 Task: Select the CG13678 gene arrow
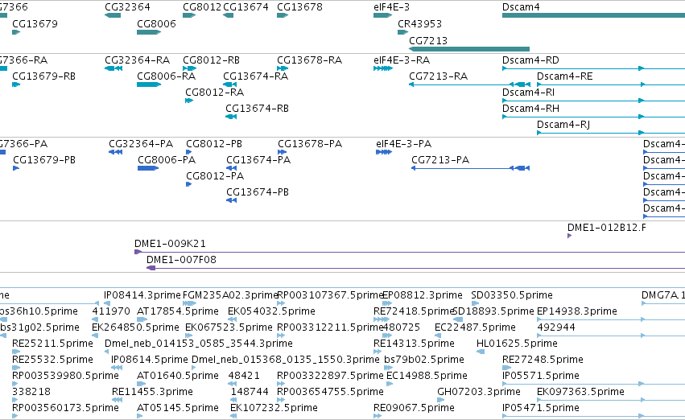tap(283, 15)
